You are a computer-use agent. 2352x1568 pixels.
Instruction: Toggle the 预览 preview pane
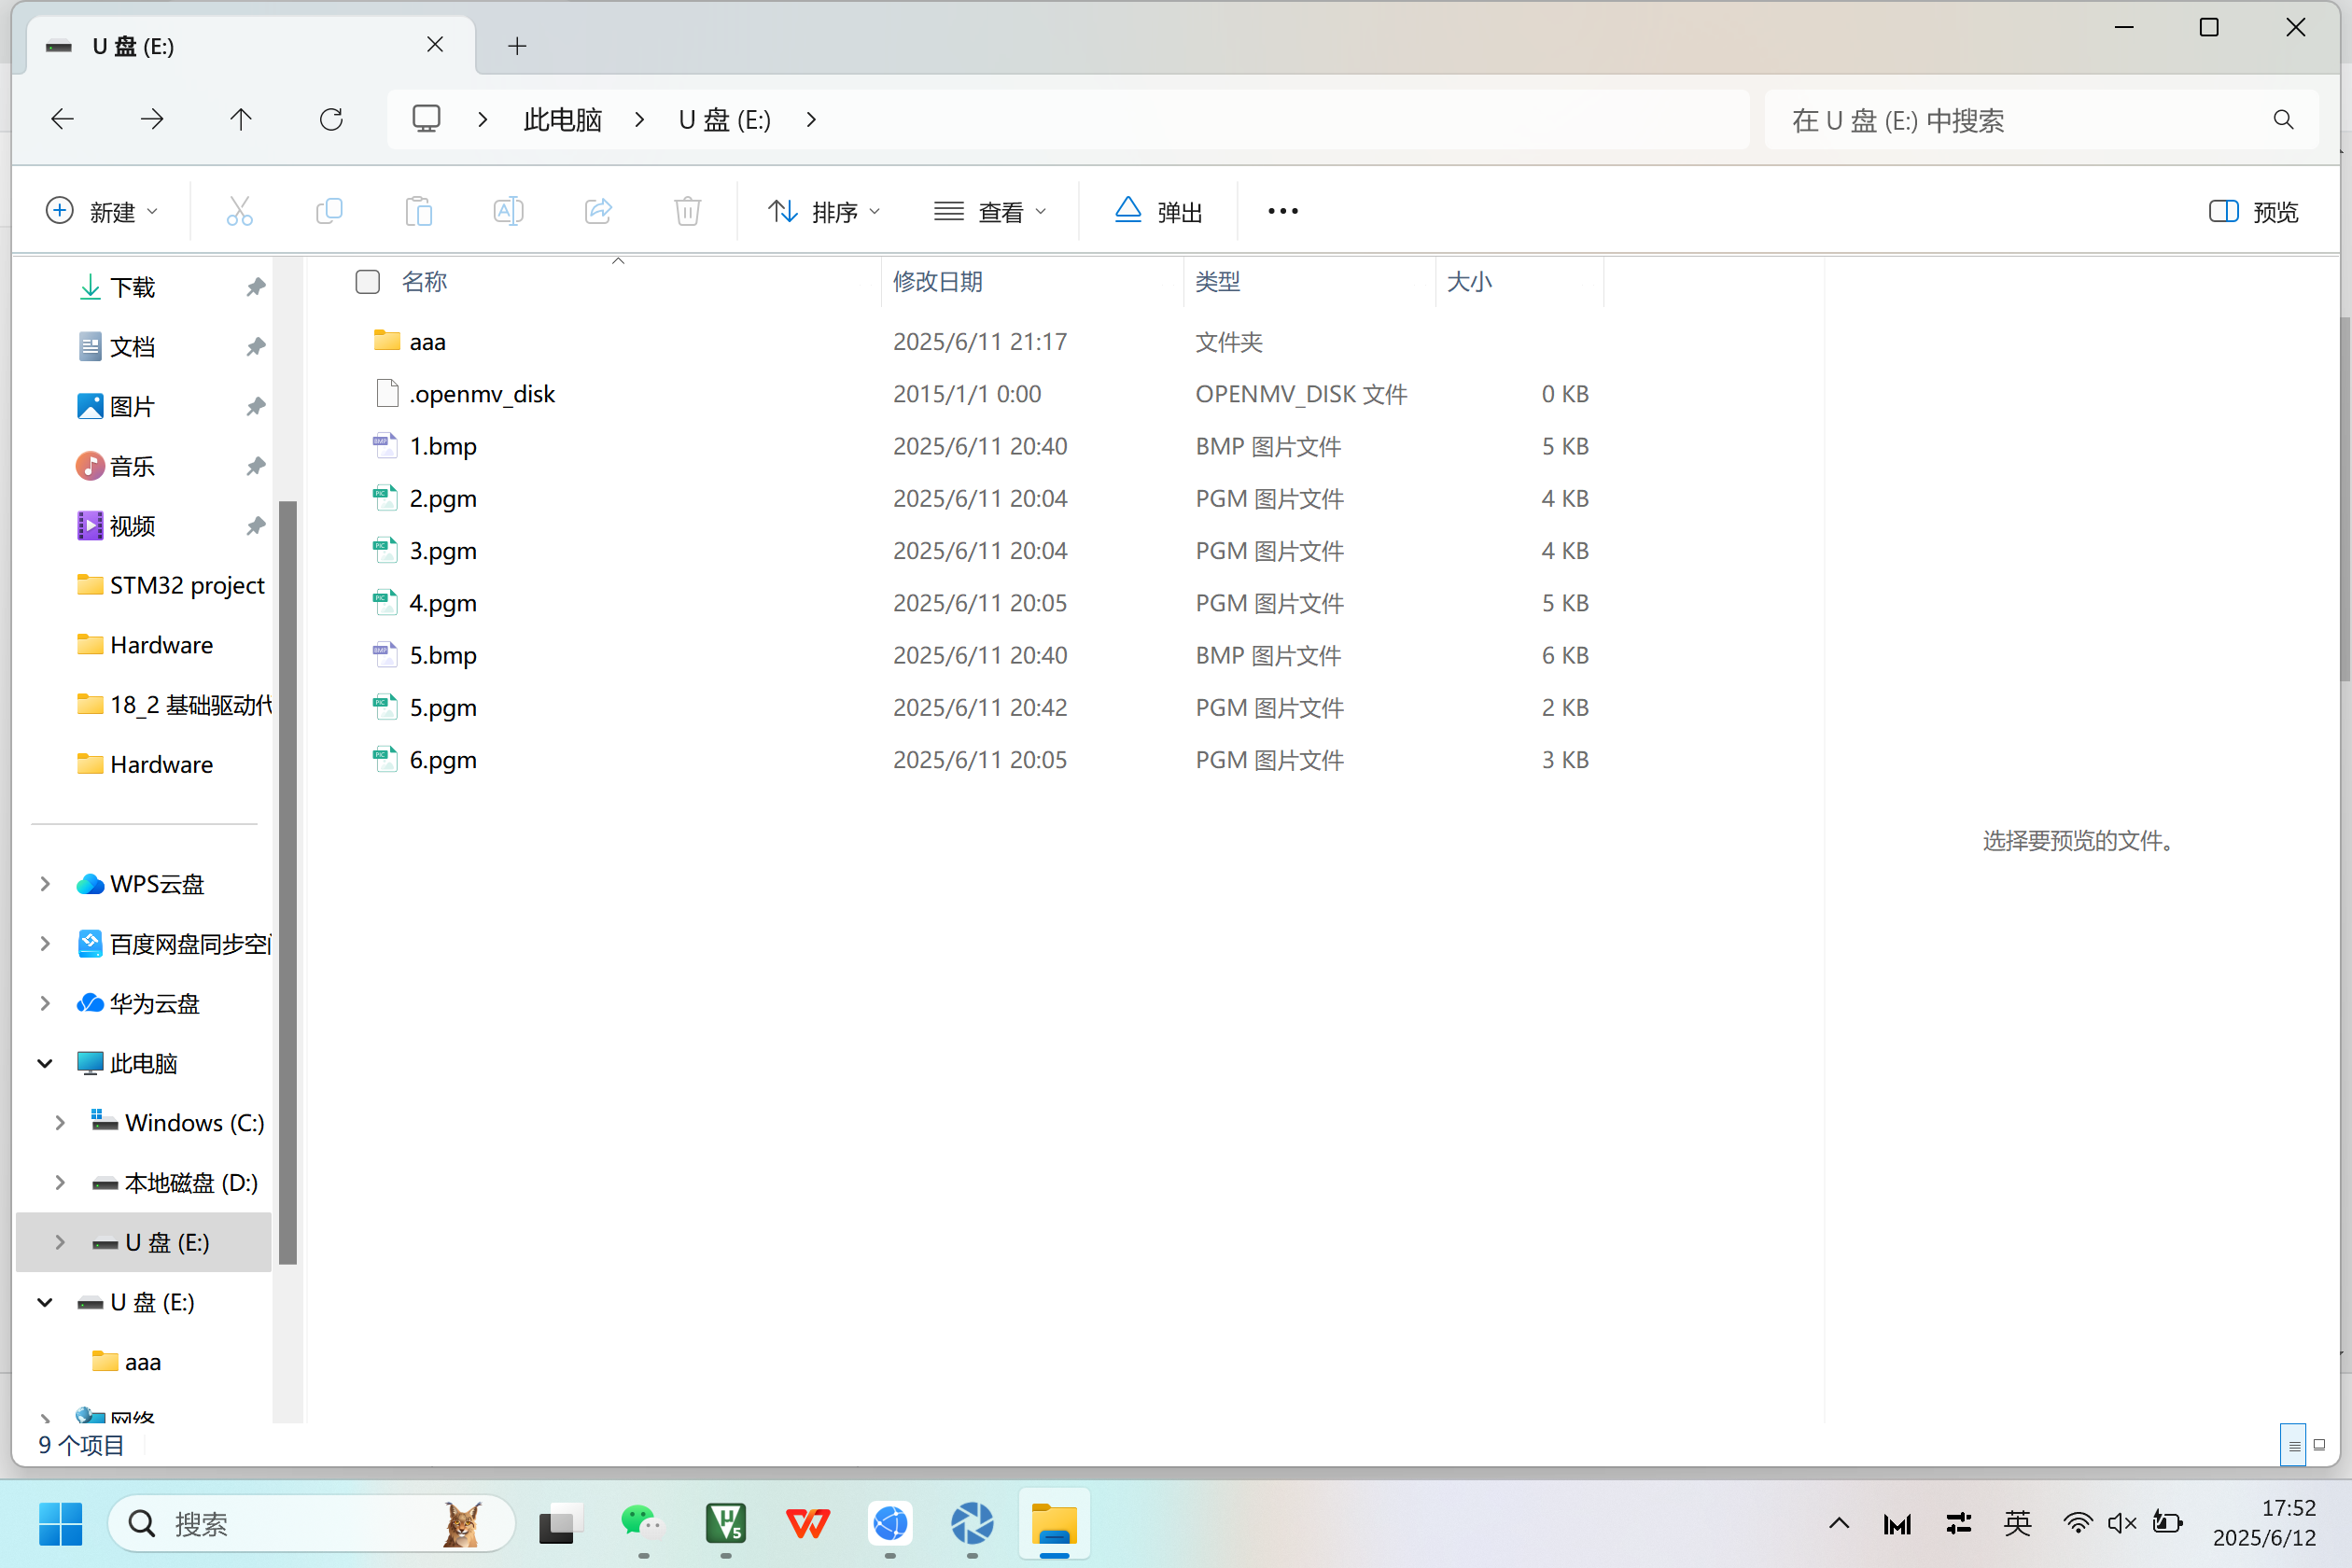coord(2253,211)
